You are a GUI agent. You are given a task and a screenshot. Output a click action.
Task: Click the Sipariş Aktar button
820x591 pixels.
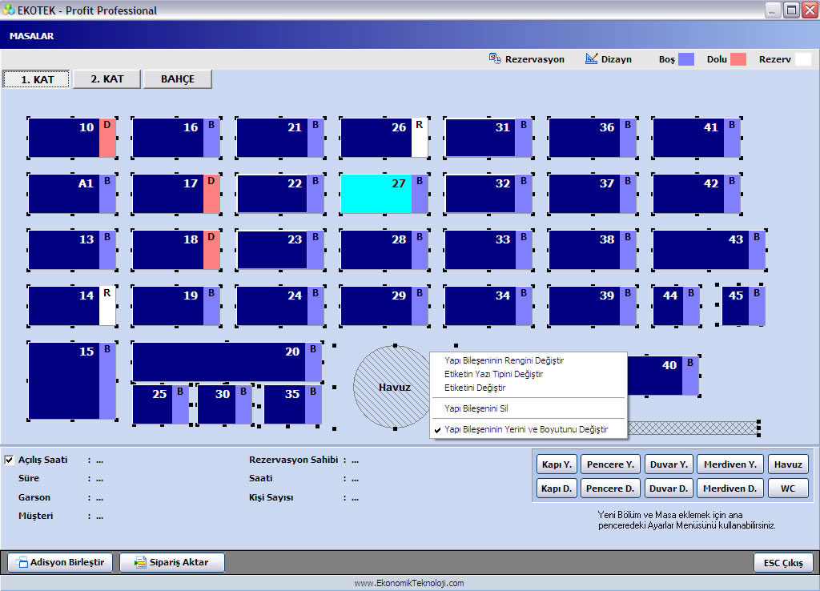[x=172, y=562]
